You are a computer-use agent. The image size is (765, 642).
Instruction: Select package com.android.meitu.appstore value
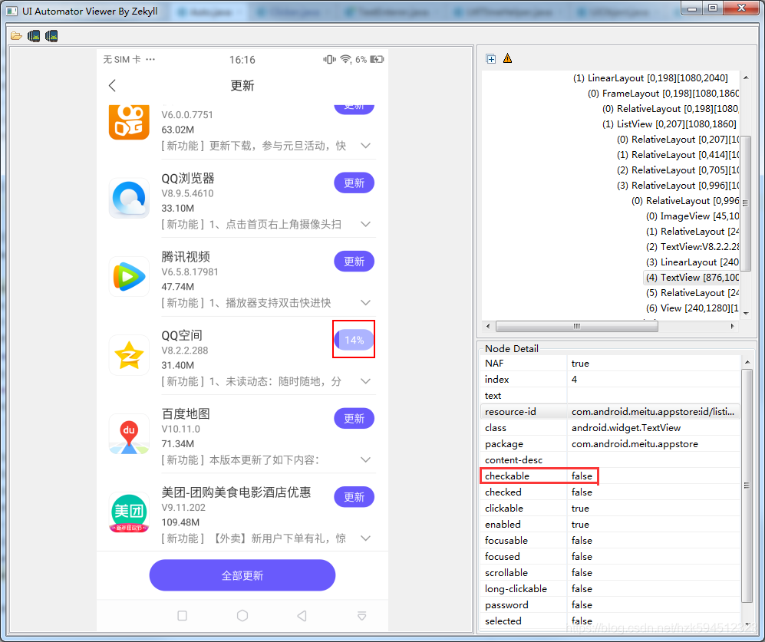point(653,444)
